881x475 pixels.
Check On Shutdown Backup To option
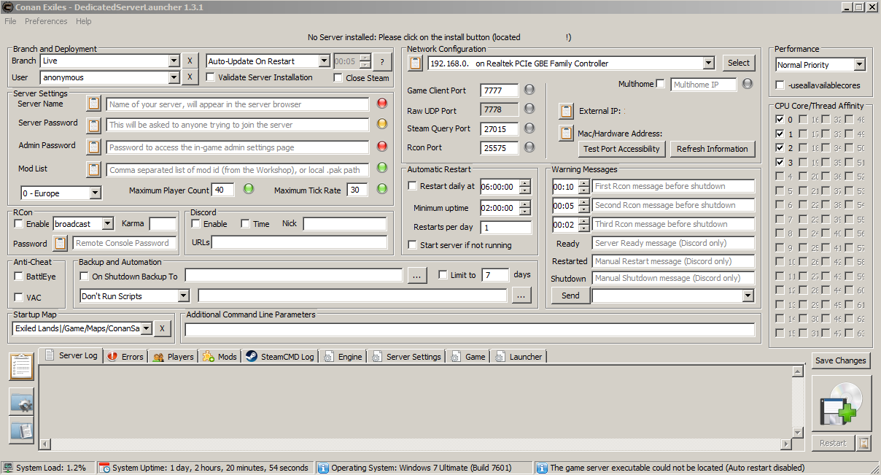(85, 277)
